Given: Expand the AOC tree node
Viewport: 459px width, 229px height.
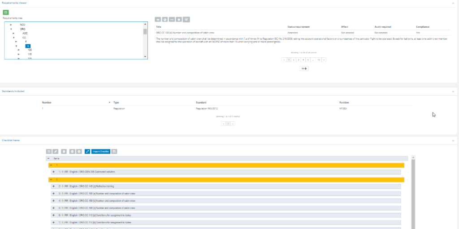Looking at the screenshot, I should (x=14, y=33).
